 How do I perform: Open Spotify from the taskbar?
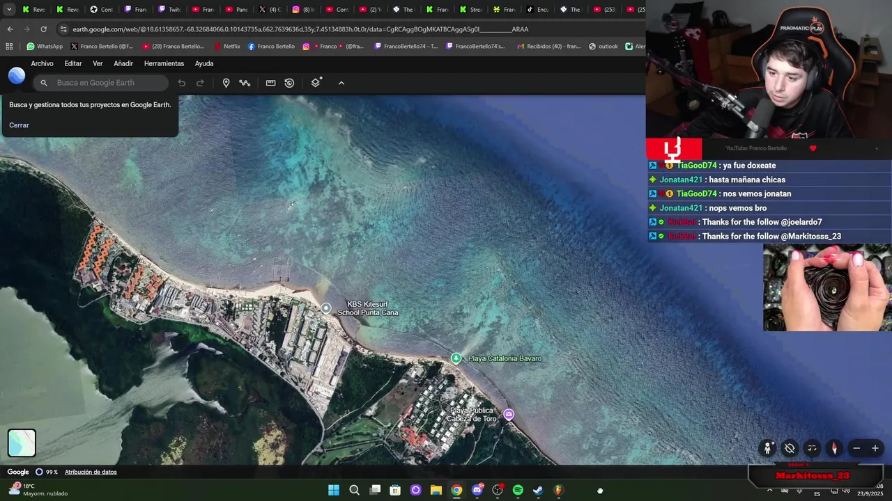point(518,490)
